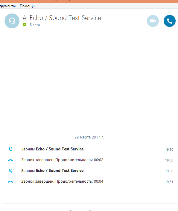178x211 pixels.
Task: Start a voice call with Echo
Action: 170,21
